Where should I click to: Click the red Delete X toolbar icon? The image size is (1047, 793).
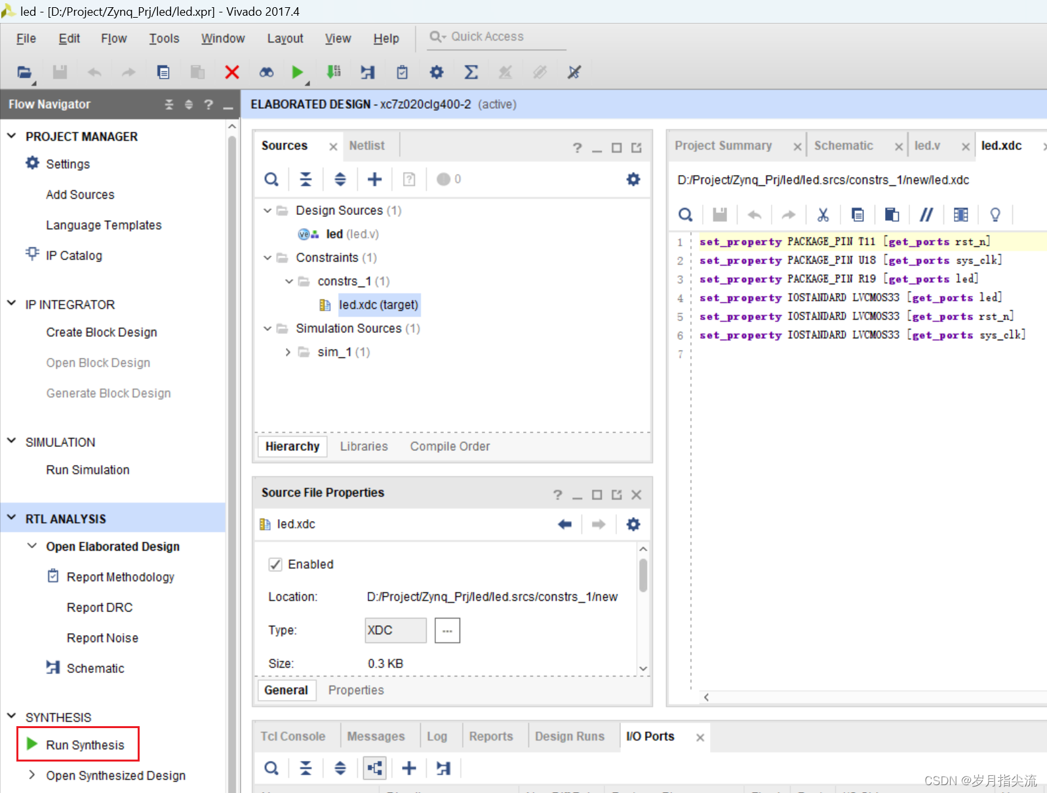click(232, 72)
